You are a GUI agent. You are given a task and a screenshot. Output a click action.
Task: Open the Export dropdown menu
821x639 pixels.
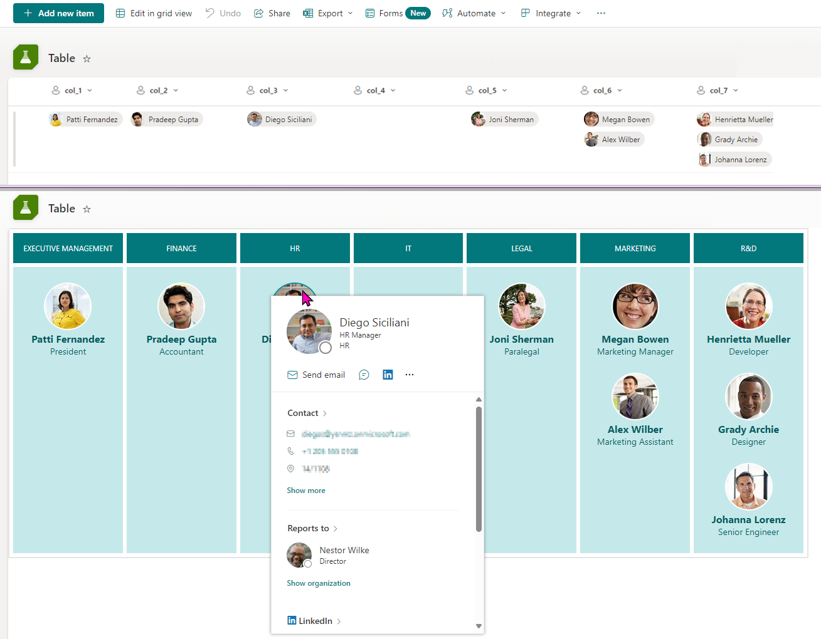click(328, 13)
